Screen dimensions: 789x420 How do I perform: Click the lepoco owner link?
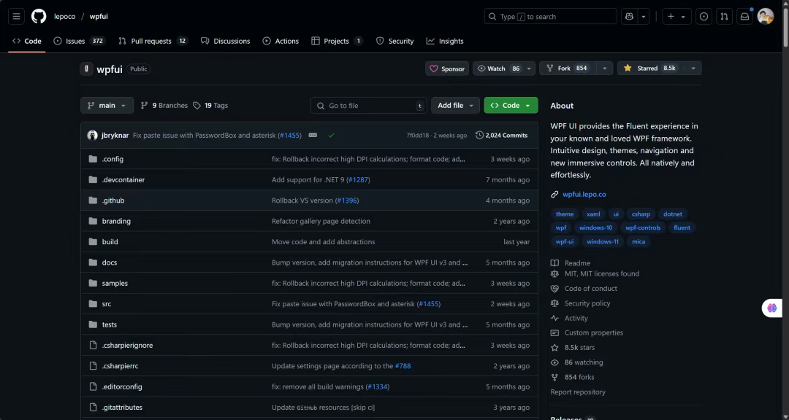[x=65, y=17]
